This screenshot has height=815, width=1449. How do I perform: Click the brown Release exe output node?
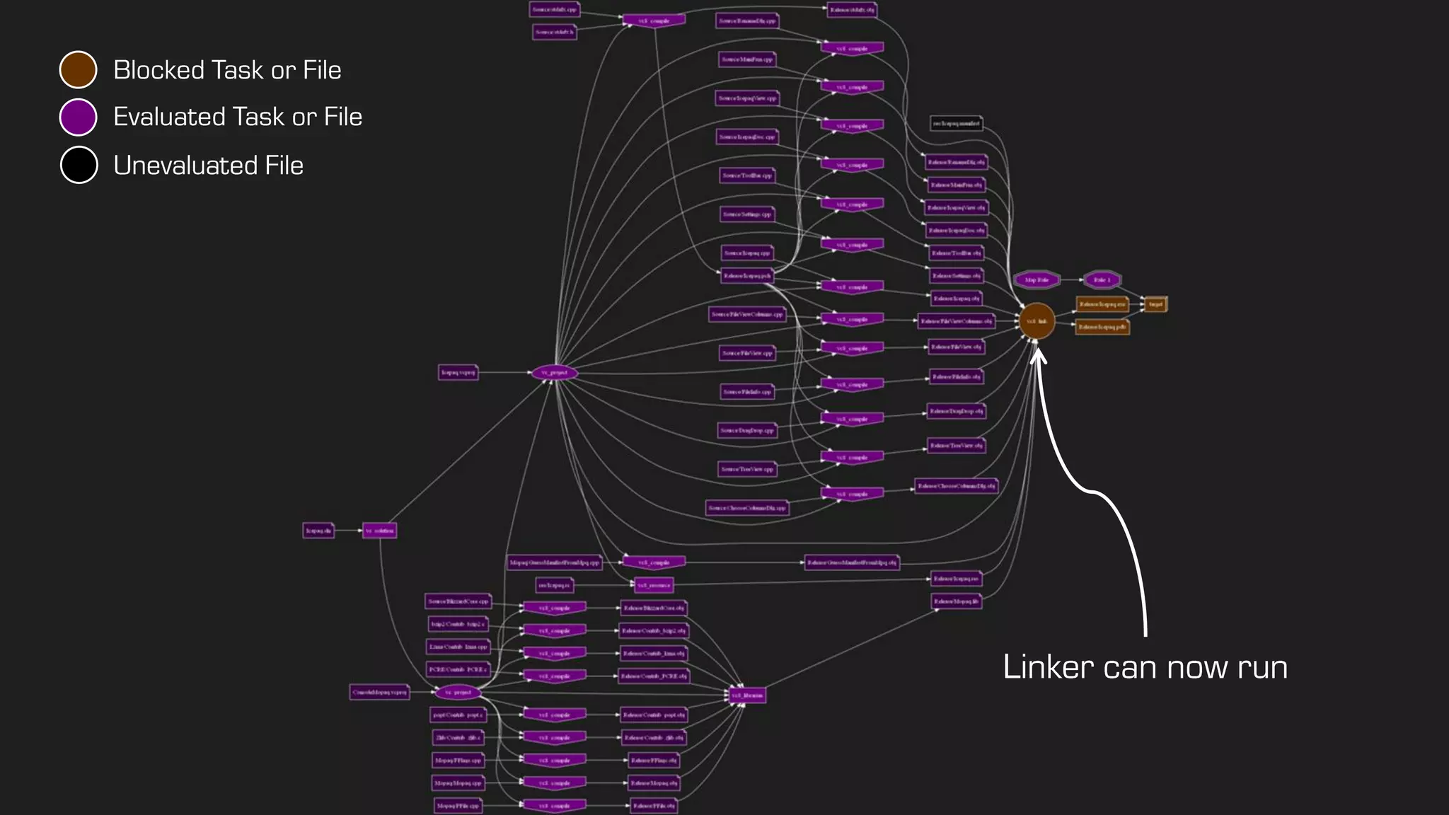[x=1102, y=304]
